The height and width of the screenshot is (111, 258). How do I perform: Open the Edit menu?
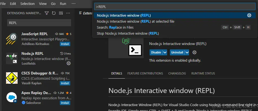coord(13,4)
